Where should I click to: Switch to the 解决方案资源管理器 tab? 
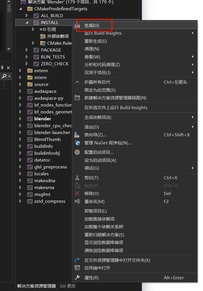pyautogui.click(x=37, y=286)
